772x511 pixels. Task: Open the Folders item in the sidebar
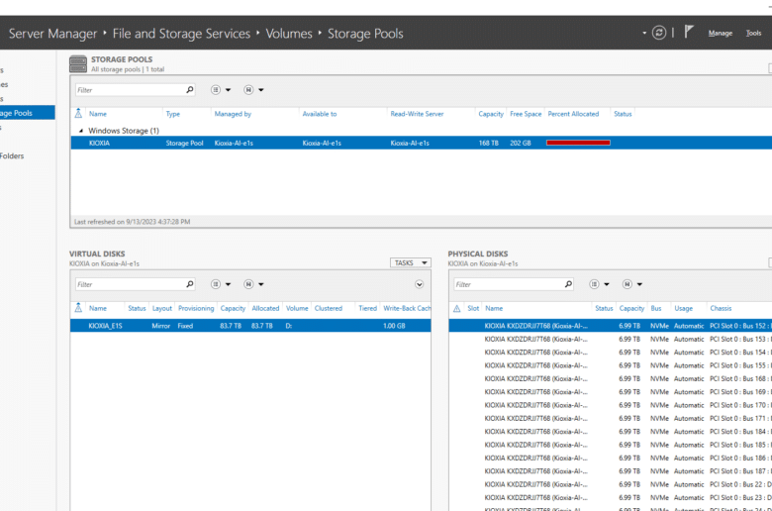pyautogui.click(x=12, y=155)
